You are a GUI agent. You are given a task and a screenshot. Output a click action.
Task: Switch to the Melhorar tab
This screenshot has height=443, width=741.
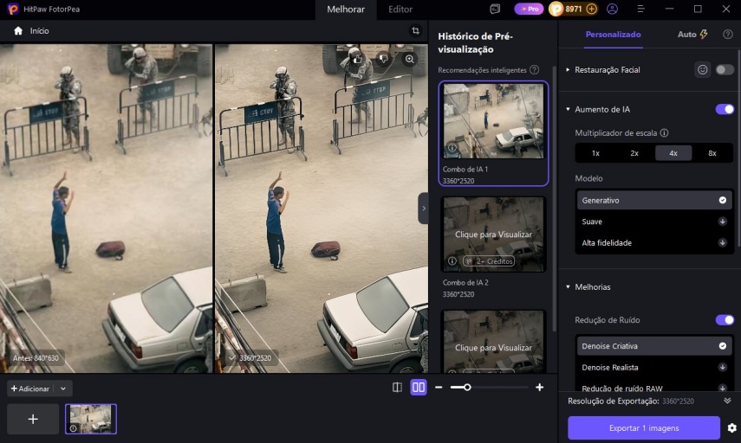(346, 9)
